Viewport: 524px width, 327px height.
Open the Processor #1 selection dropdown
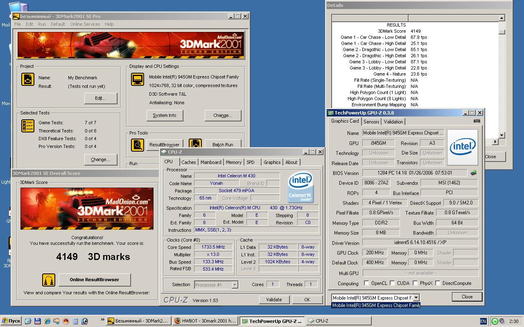(x=235, y=285)
